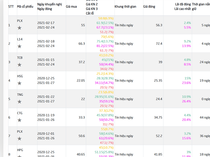Screen dimensions: 210x157
Task: Select highest profit 26.4%
Action: (186, 101)
